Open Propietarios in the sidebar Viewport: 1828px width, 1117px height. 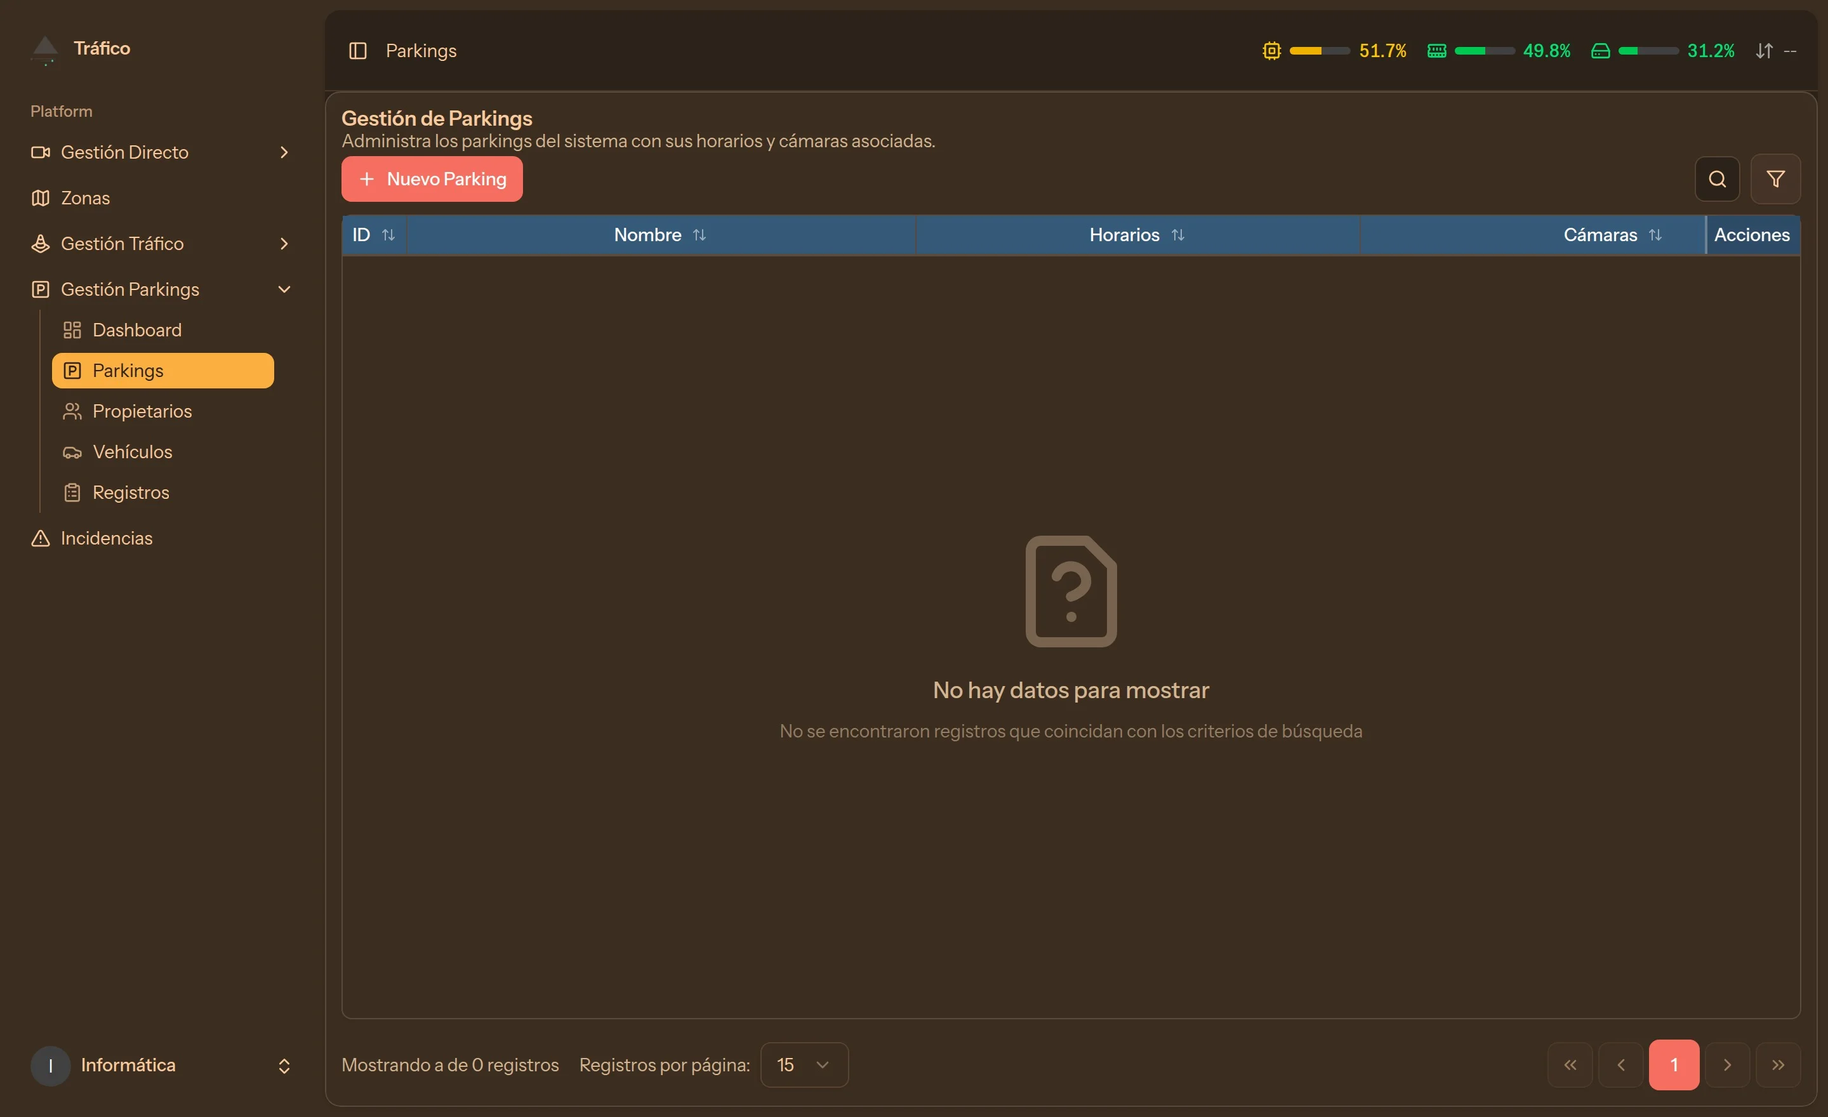pyautogui.click(x=163, y=412)
